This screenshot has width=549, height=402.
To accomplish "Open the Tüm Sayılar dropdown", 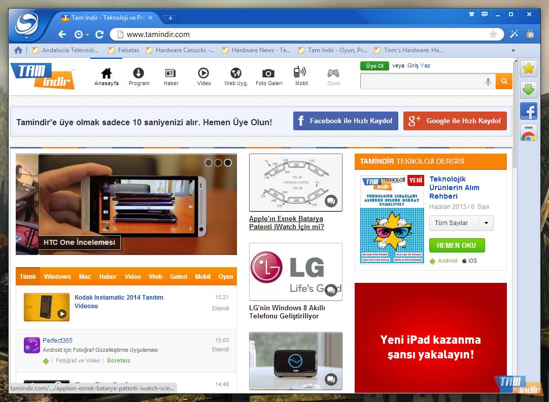I will click(x=461, y=223).
